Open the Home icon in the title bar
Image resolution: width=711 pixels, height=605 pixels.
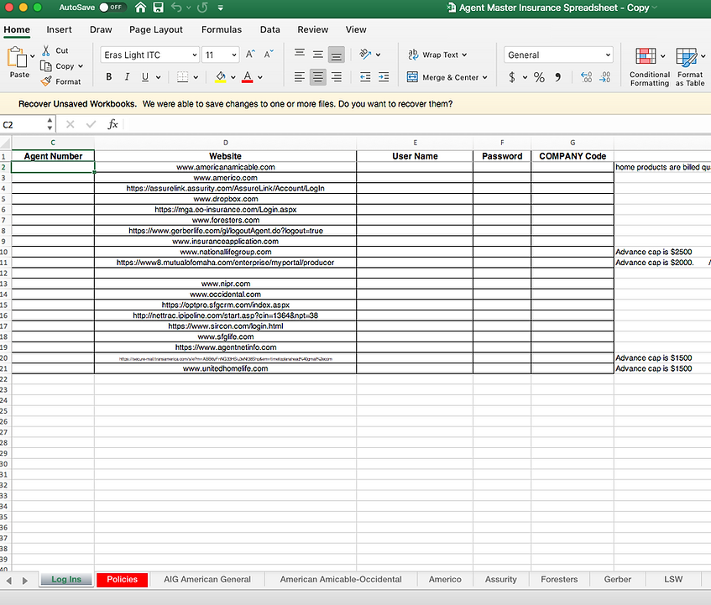[140, 8]
